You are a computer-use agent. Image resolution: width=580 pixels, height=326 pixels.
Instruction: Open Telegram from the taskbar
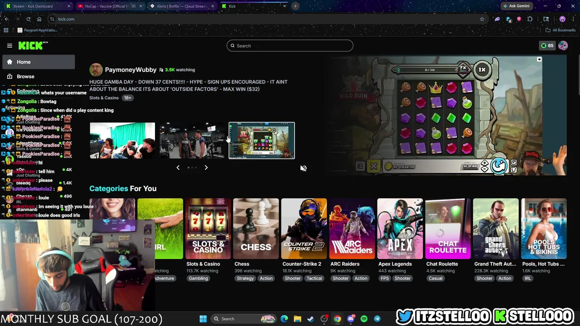(x=377, y=319)
